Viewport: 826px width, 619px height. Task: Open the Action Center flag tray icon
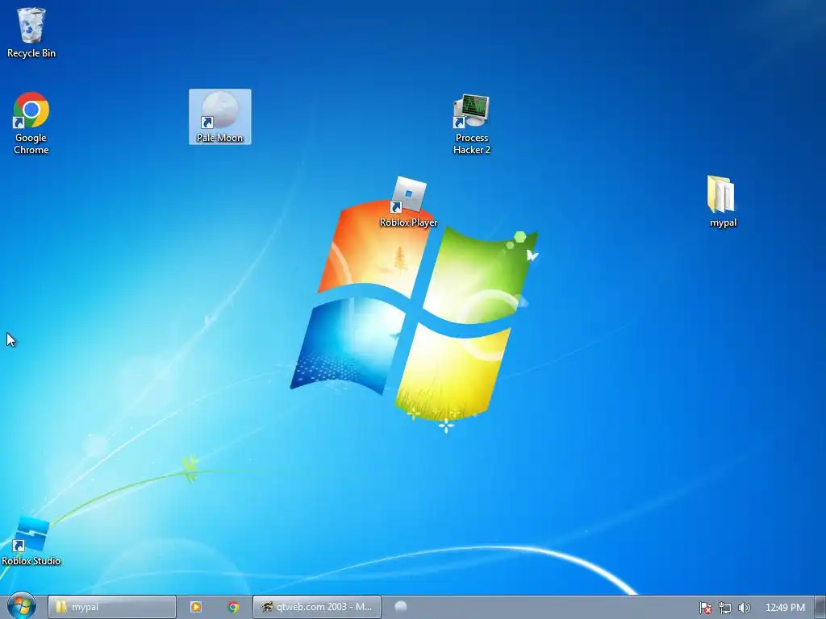point(706,608)
